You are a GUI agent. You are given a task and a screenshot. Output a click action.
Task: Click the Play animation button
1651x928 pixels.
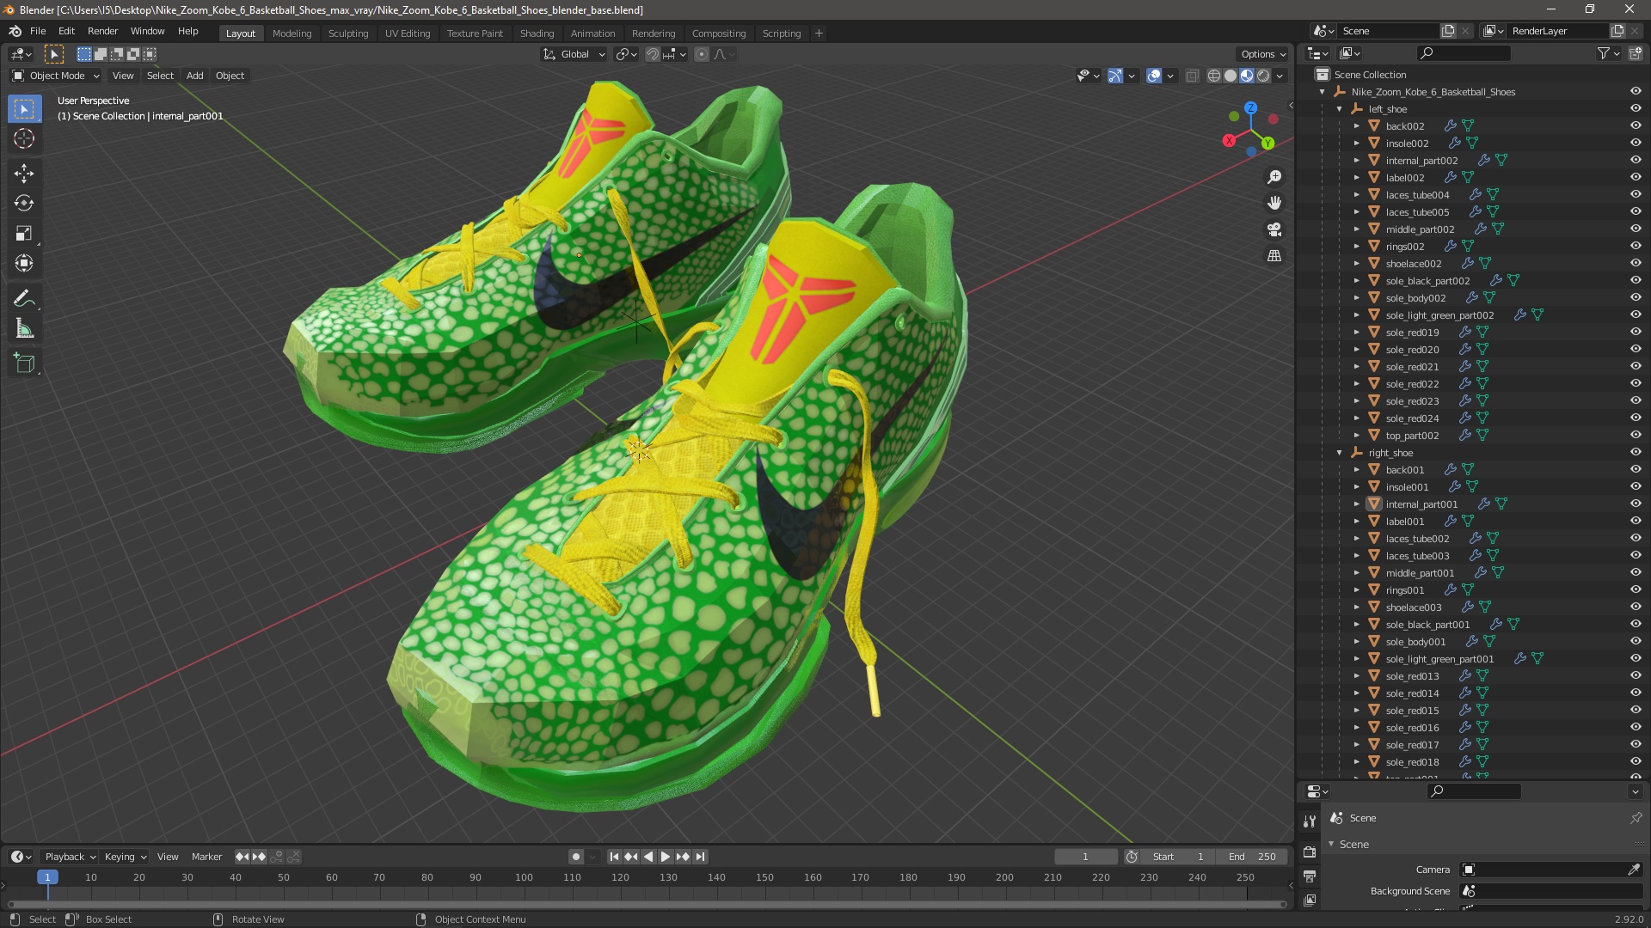point(666,857)
